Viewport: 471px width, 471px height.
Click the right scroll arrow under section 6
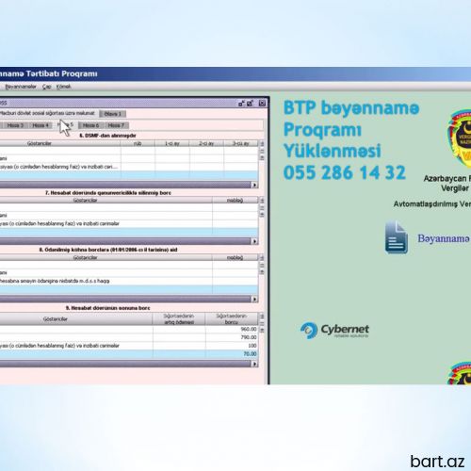255,185
